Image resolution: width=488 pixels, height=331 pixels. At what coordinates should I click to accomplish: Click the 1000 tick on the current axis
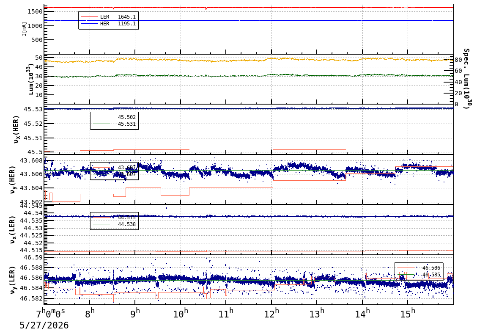point(35,26)
